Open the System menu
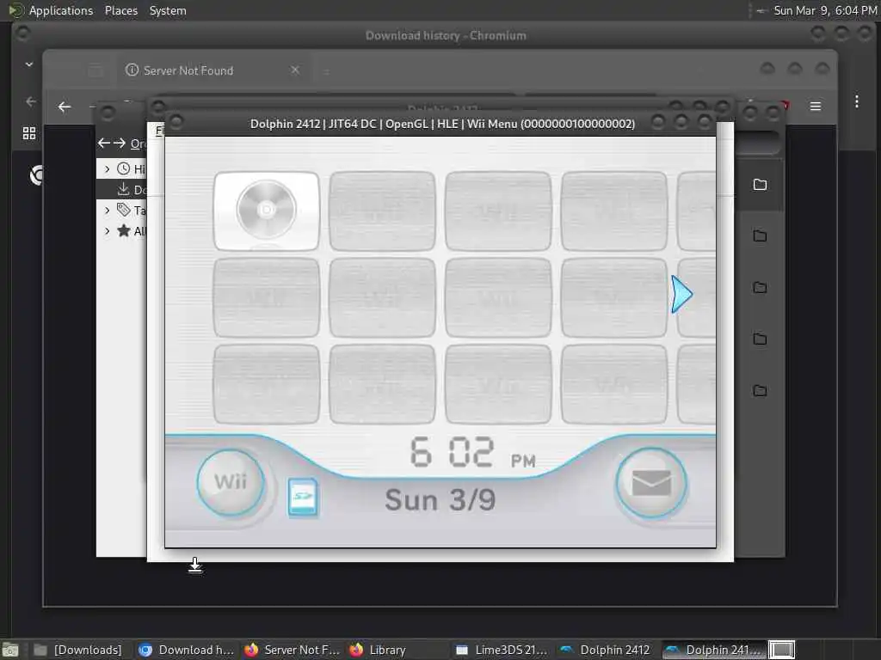The height and width of the screenshot is (660, 881). click(168, 10)
